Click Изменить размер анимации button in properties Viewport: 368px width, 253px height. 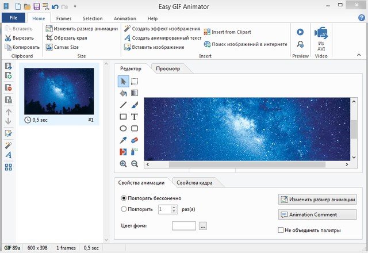(x=317, y=200)
